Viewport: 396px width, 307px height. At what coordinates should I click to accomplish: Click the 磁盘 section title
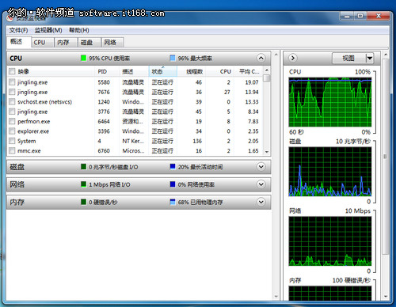17,167
